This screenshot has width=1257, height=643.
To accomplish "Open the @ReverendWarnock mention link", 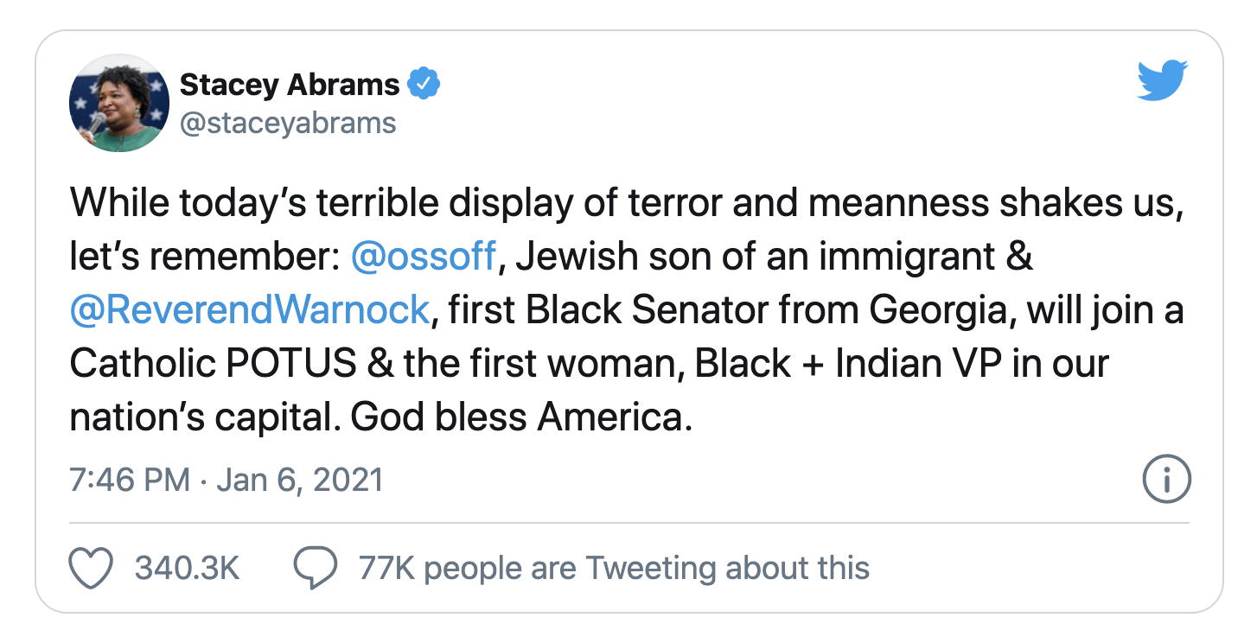I will (x=249, y=310).
